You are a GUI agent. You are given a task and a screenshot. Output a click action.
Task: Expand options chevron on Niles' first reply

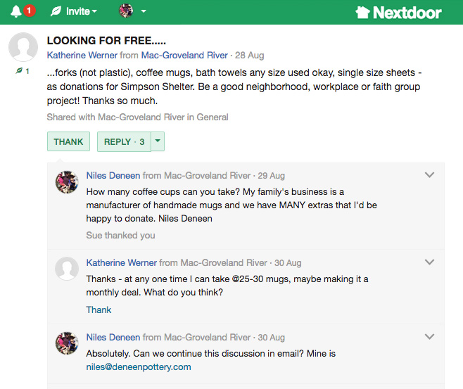tap(429, 174)
